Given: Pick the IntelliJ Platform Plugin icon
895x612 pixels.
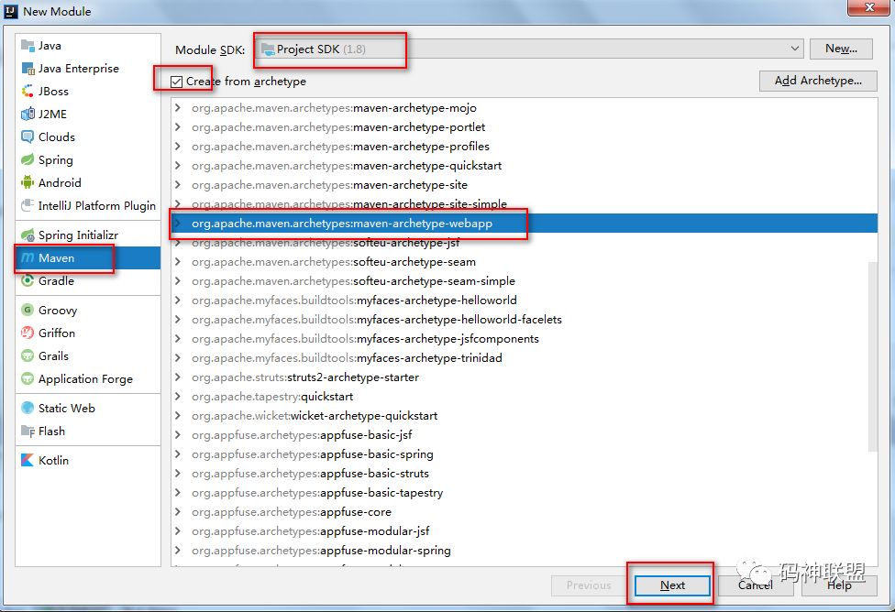Looking at the screenshot, I should pyautogui.click(x=28, y=205).
